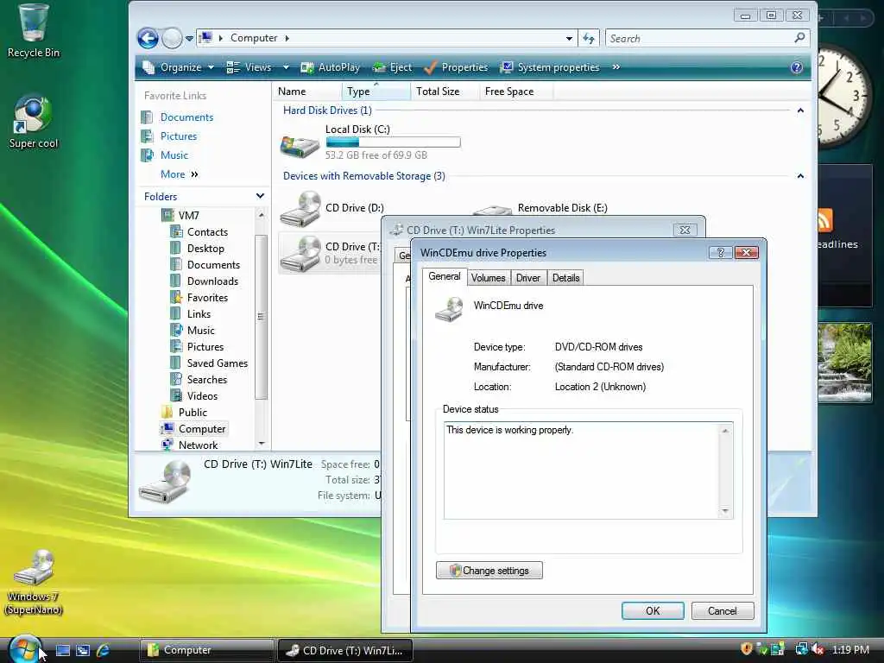Open the Views dropdown arrow

(286, 67)
